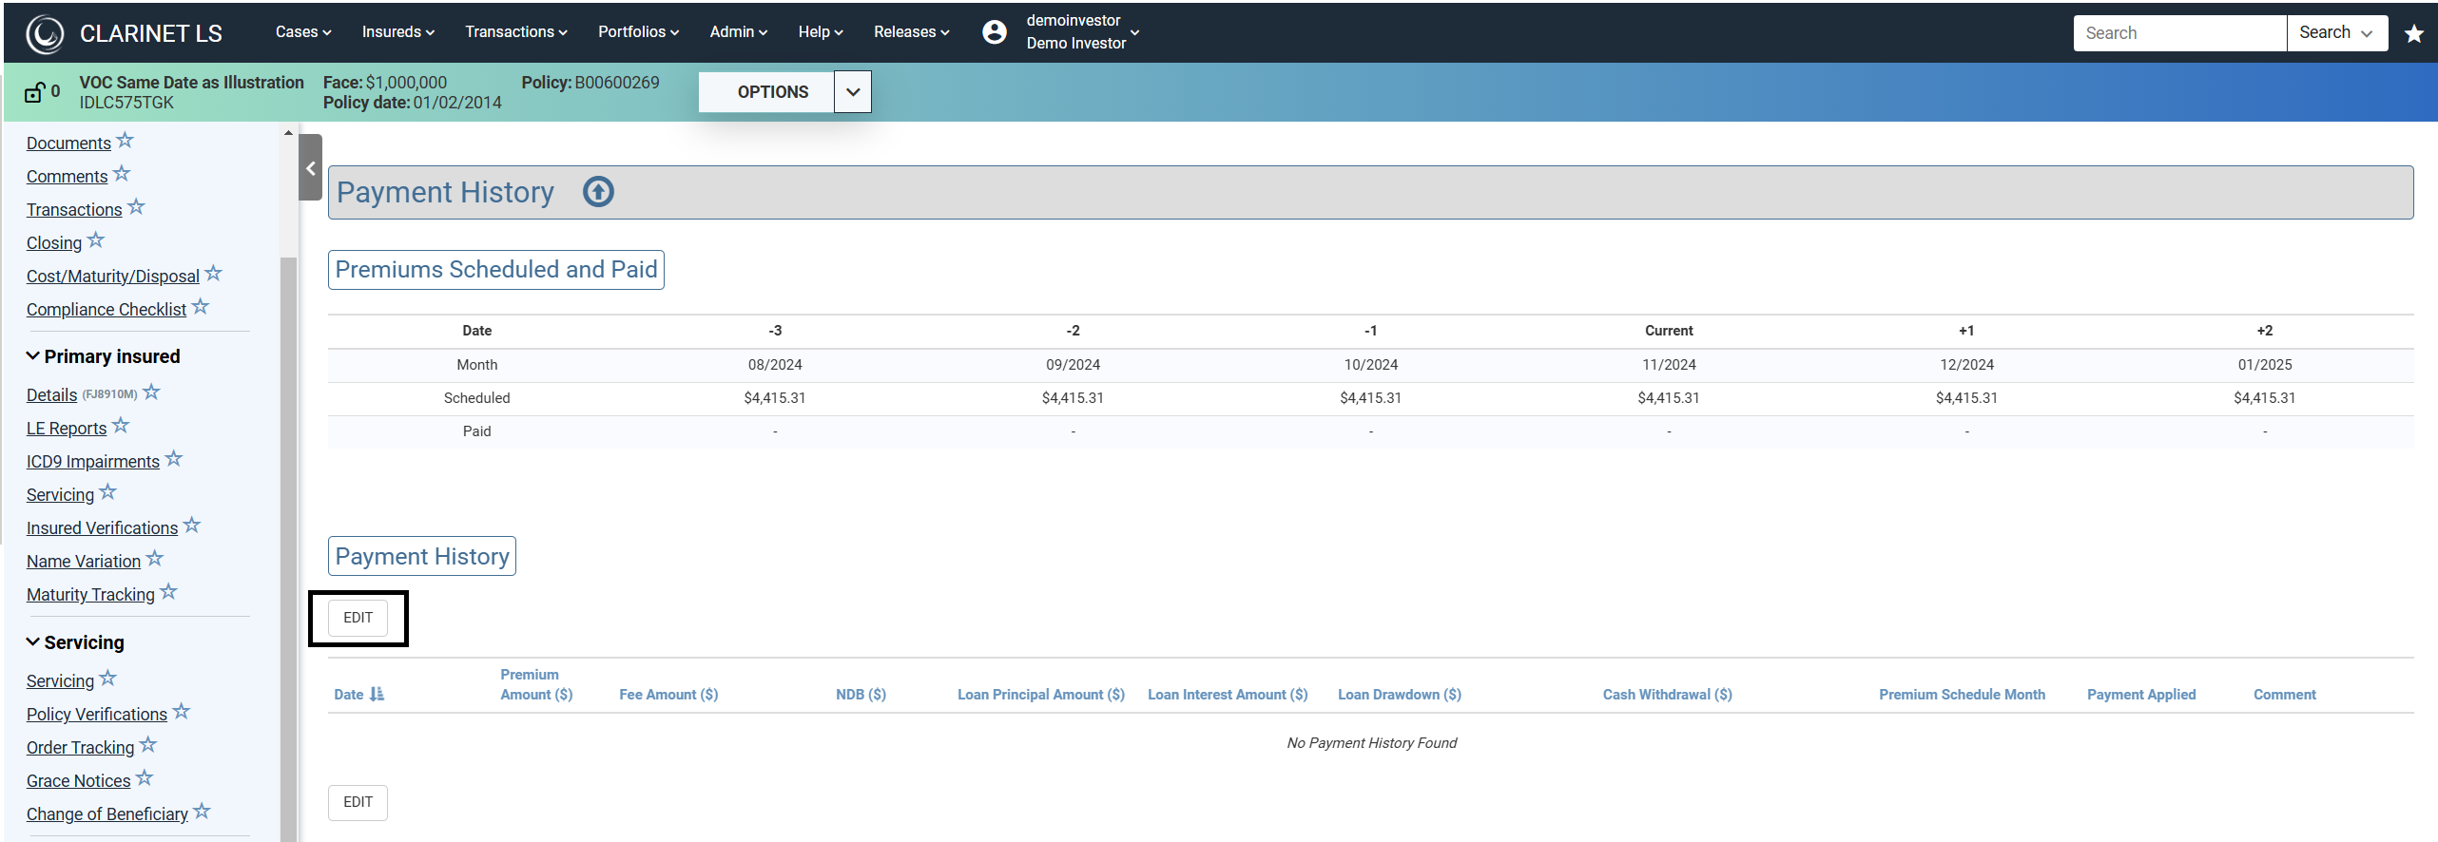Viewport: 2438px width, 842px height.
Task: Favorite the Transactions link star
Action: click(x=136, y=207)
